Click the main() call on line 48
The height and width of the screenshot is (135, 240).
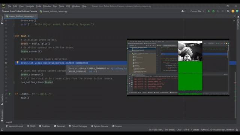tap(25, 98)
